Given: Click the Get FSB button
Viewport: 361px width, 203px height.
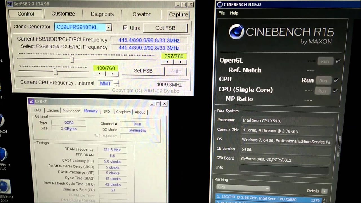Looking at the screenshot, I should point(165,28).
